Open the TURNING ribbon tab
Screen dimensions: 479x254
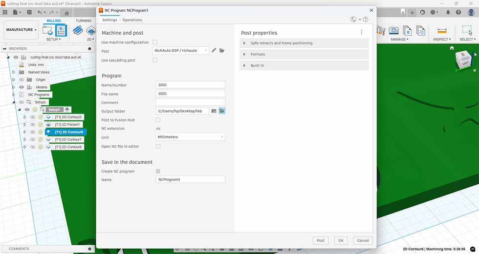click(x=84, y=20)
